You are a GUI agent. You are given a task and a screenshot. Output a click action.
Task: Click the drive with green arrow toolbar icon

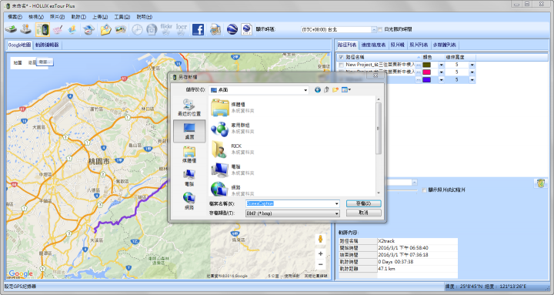coord(11,29)
